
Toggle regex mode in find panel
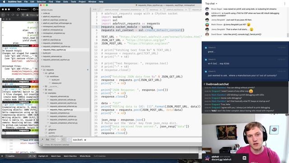pyautogui.click(x=42, y=140)
